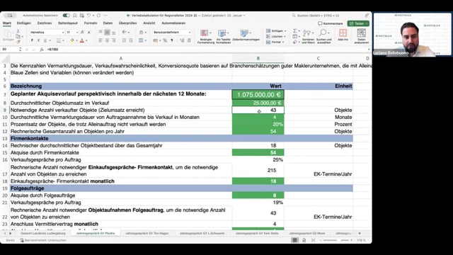The height and width of the screenshot is (255, 453).
Task: Click the Add-Ins icon
Action: (343, 35)
